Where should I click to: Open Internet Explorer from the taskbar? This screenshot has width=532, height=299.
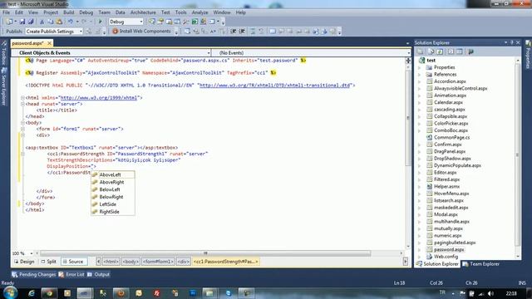[x=32, y=293]
